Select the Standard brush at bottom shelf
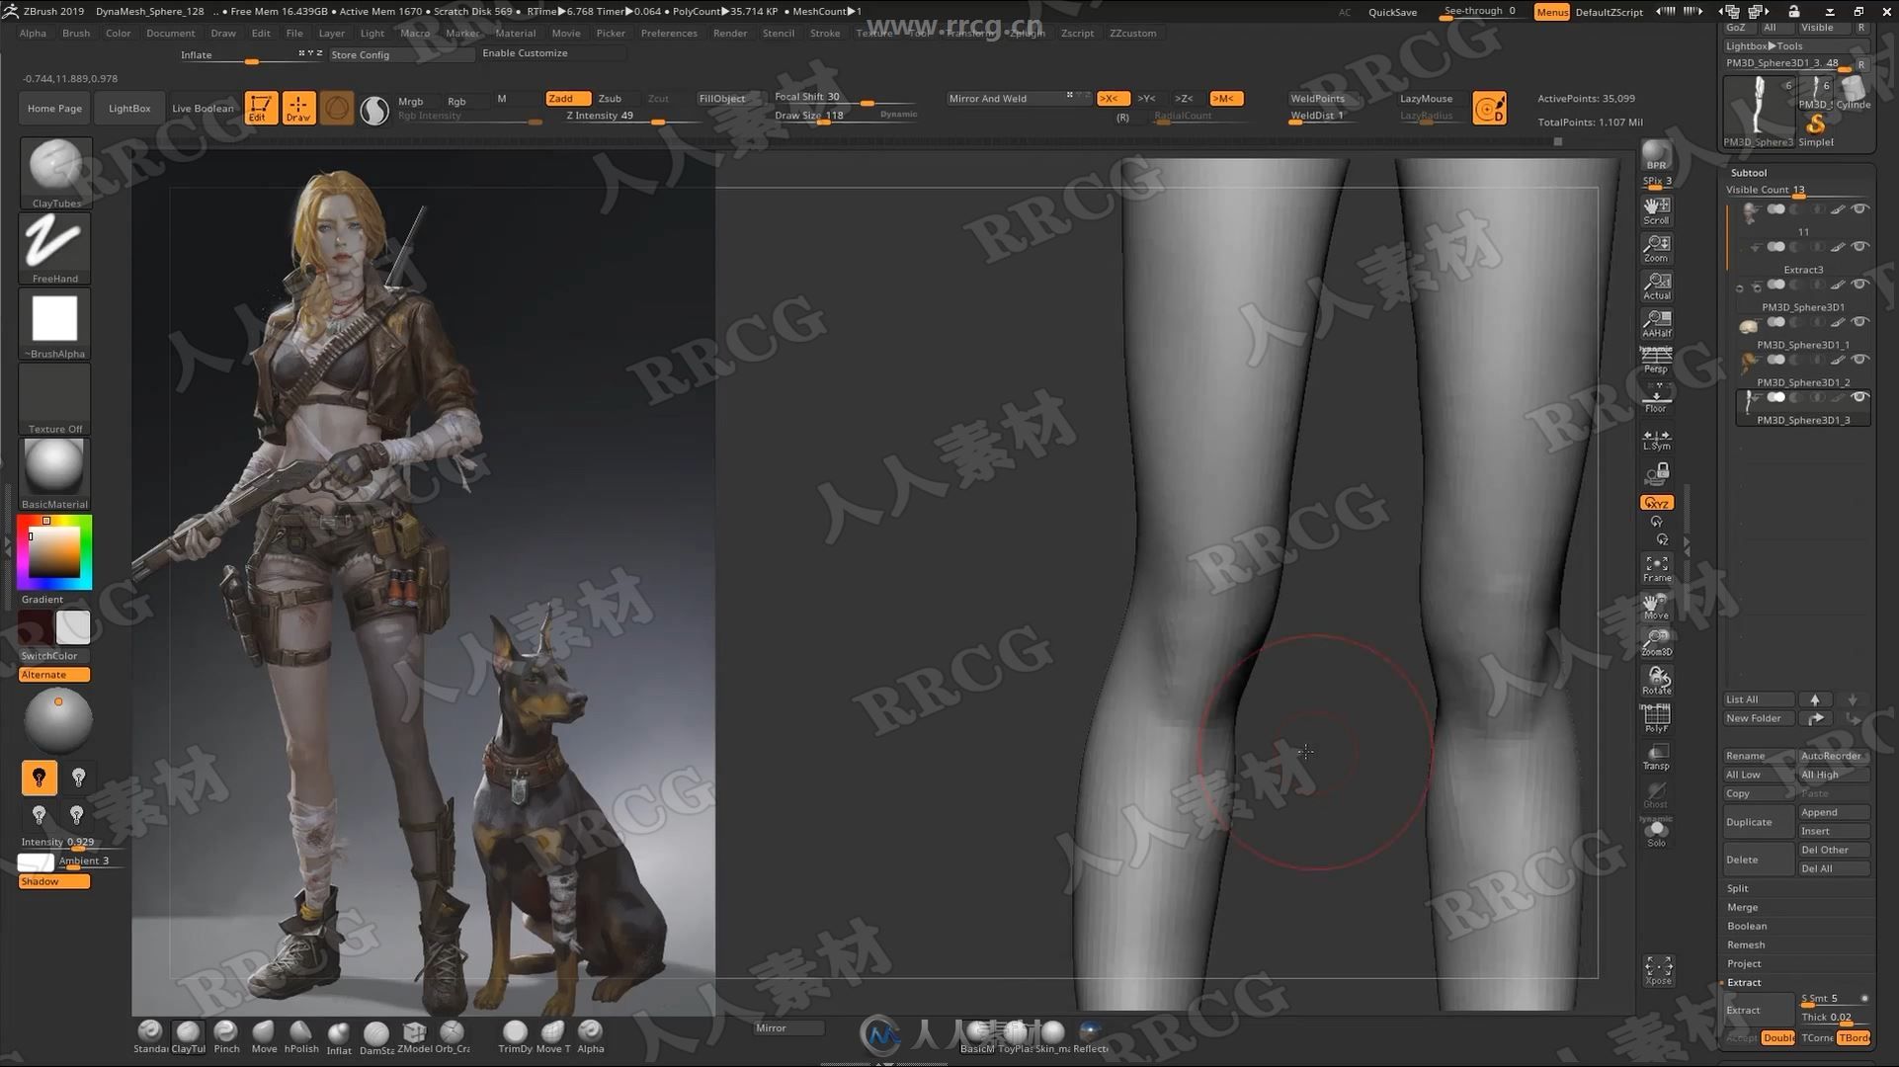1899x1067 pixels. point(150,1037)
